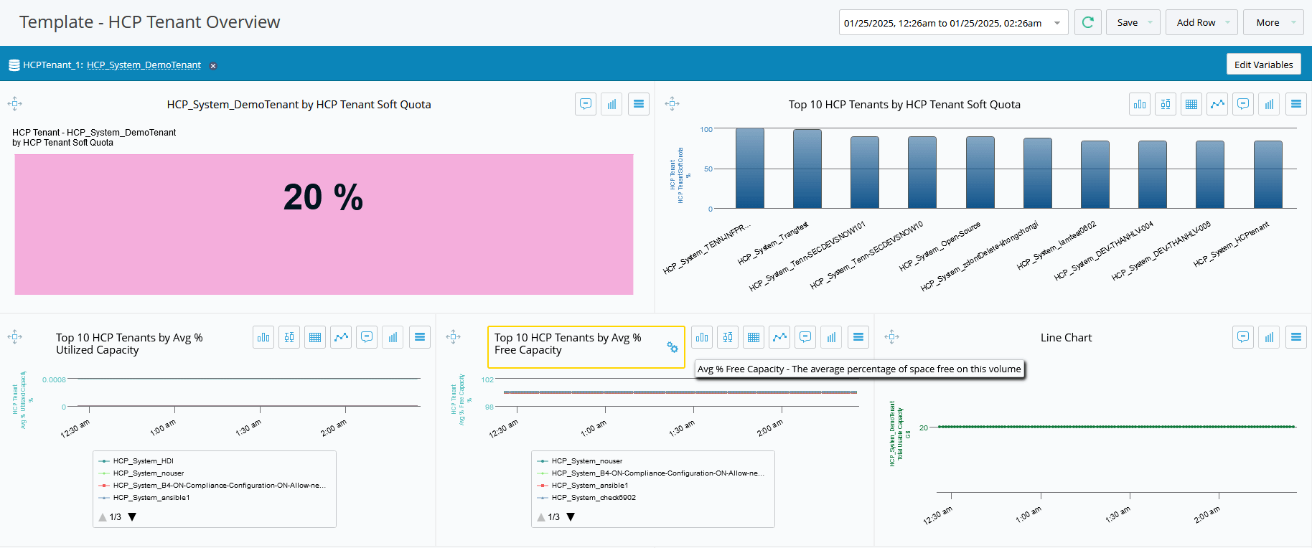Go to next legend page in Free Capacity chart
Viewport: 1312px width, 548px height.
pyautogui.click(x=571, y=517)
